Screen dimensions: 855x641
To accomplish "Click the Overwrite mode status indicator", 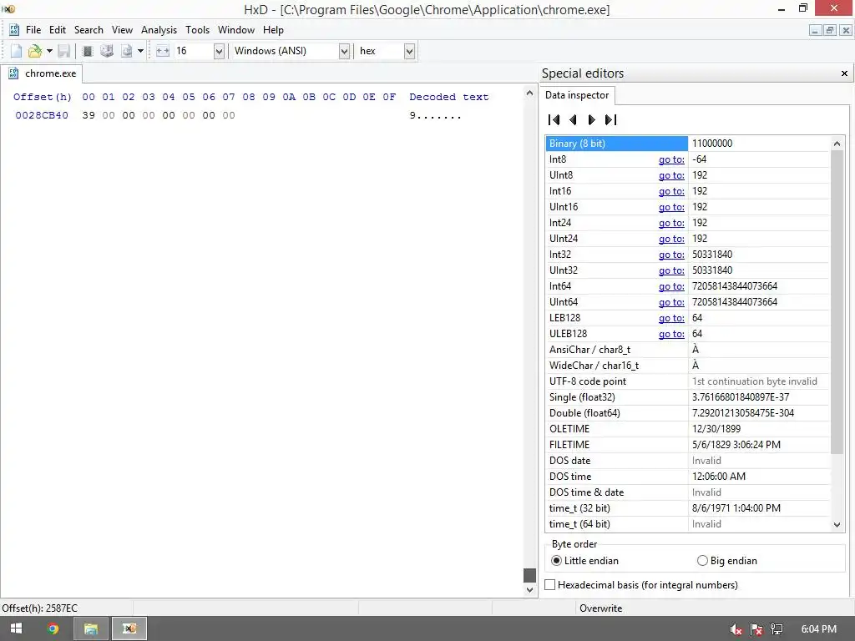I will click(x=600, y=608).
